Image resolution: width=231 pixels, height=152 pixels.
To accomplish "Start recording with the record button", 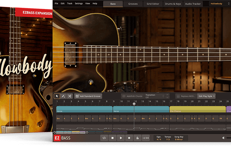I will (129, 138).
